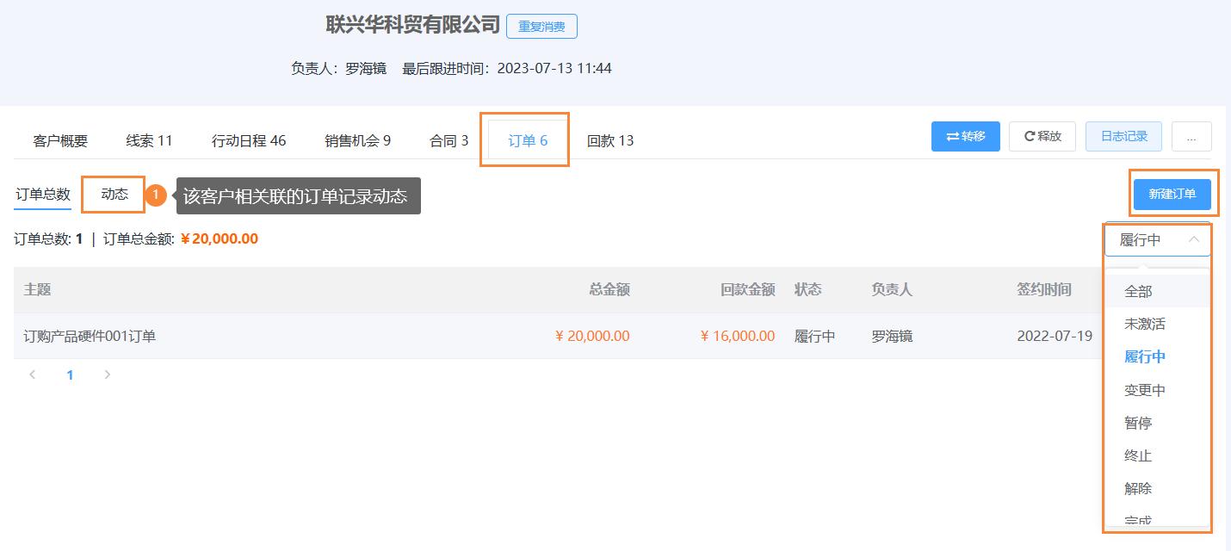
Task: Create a new order with 新建订单
Action: pyautogui.click(x=1172, y=194)
